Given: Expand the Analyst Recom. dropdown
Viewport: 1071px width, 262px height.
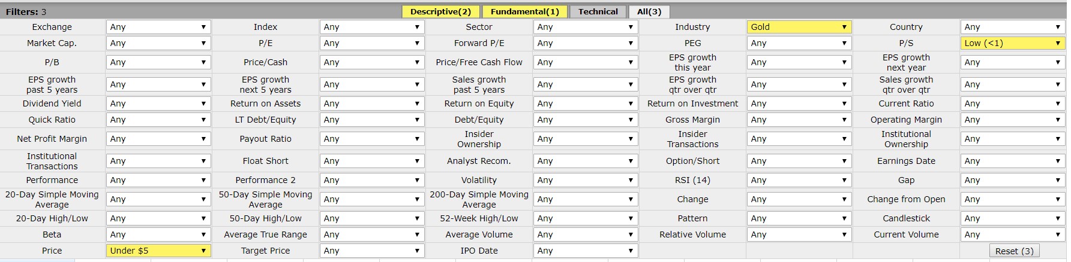Looking at the screenshot, I should (x=585, y=161).
